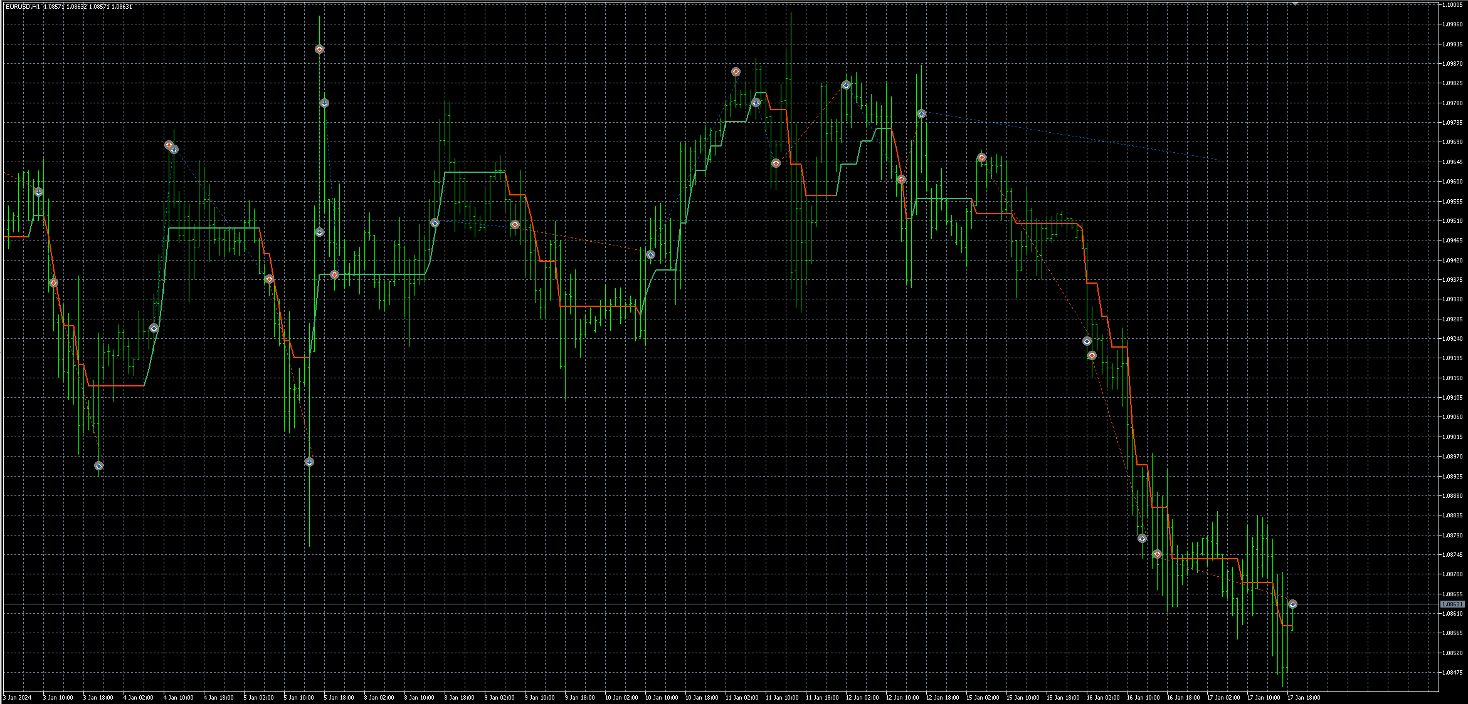
Task: Click blue marker near 1.0957 on 3 Jan
Action: (38, 192)
